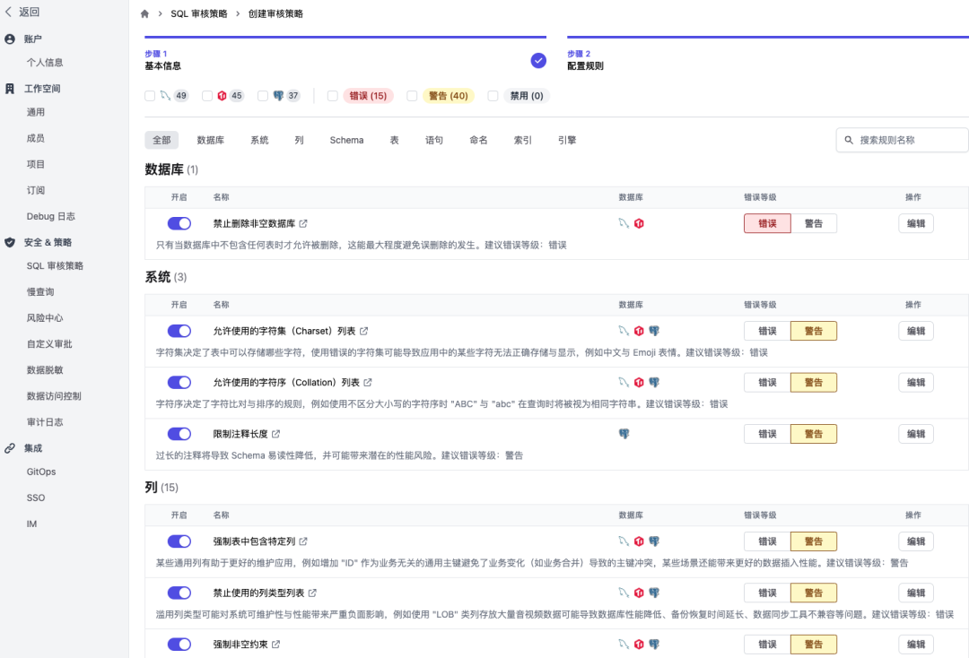969x658 pixels.
Task: Open external link for 强制非空约束 rule
Action: (276, 645)
